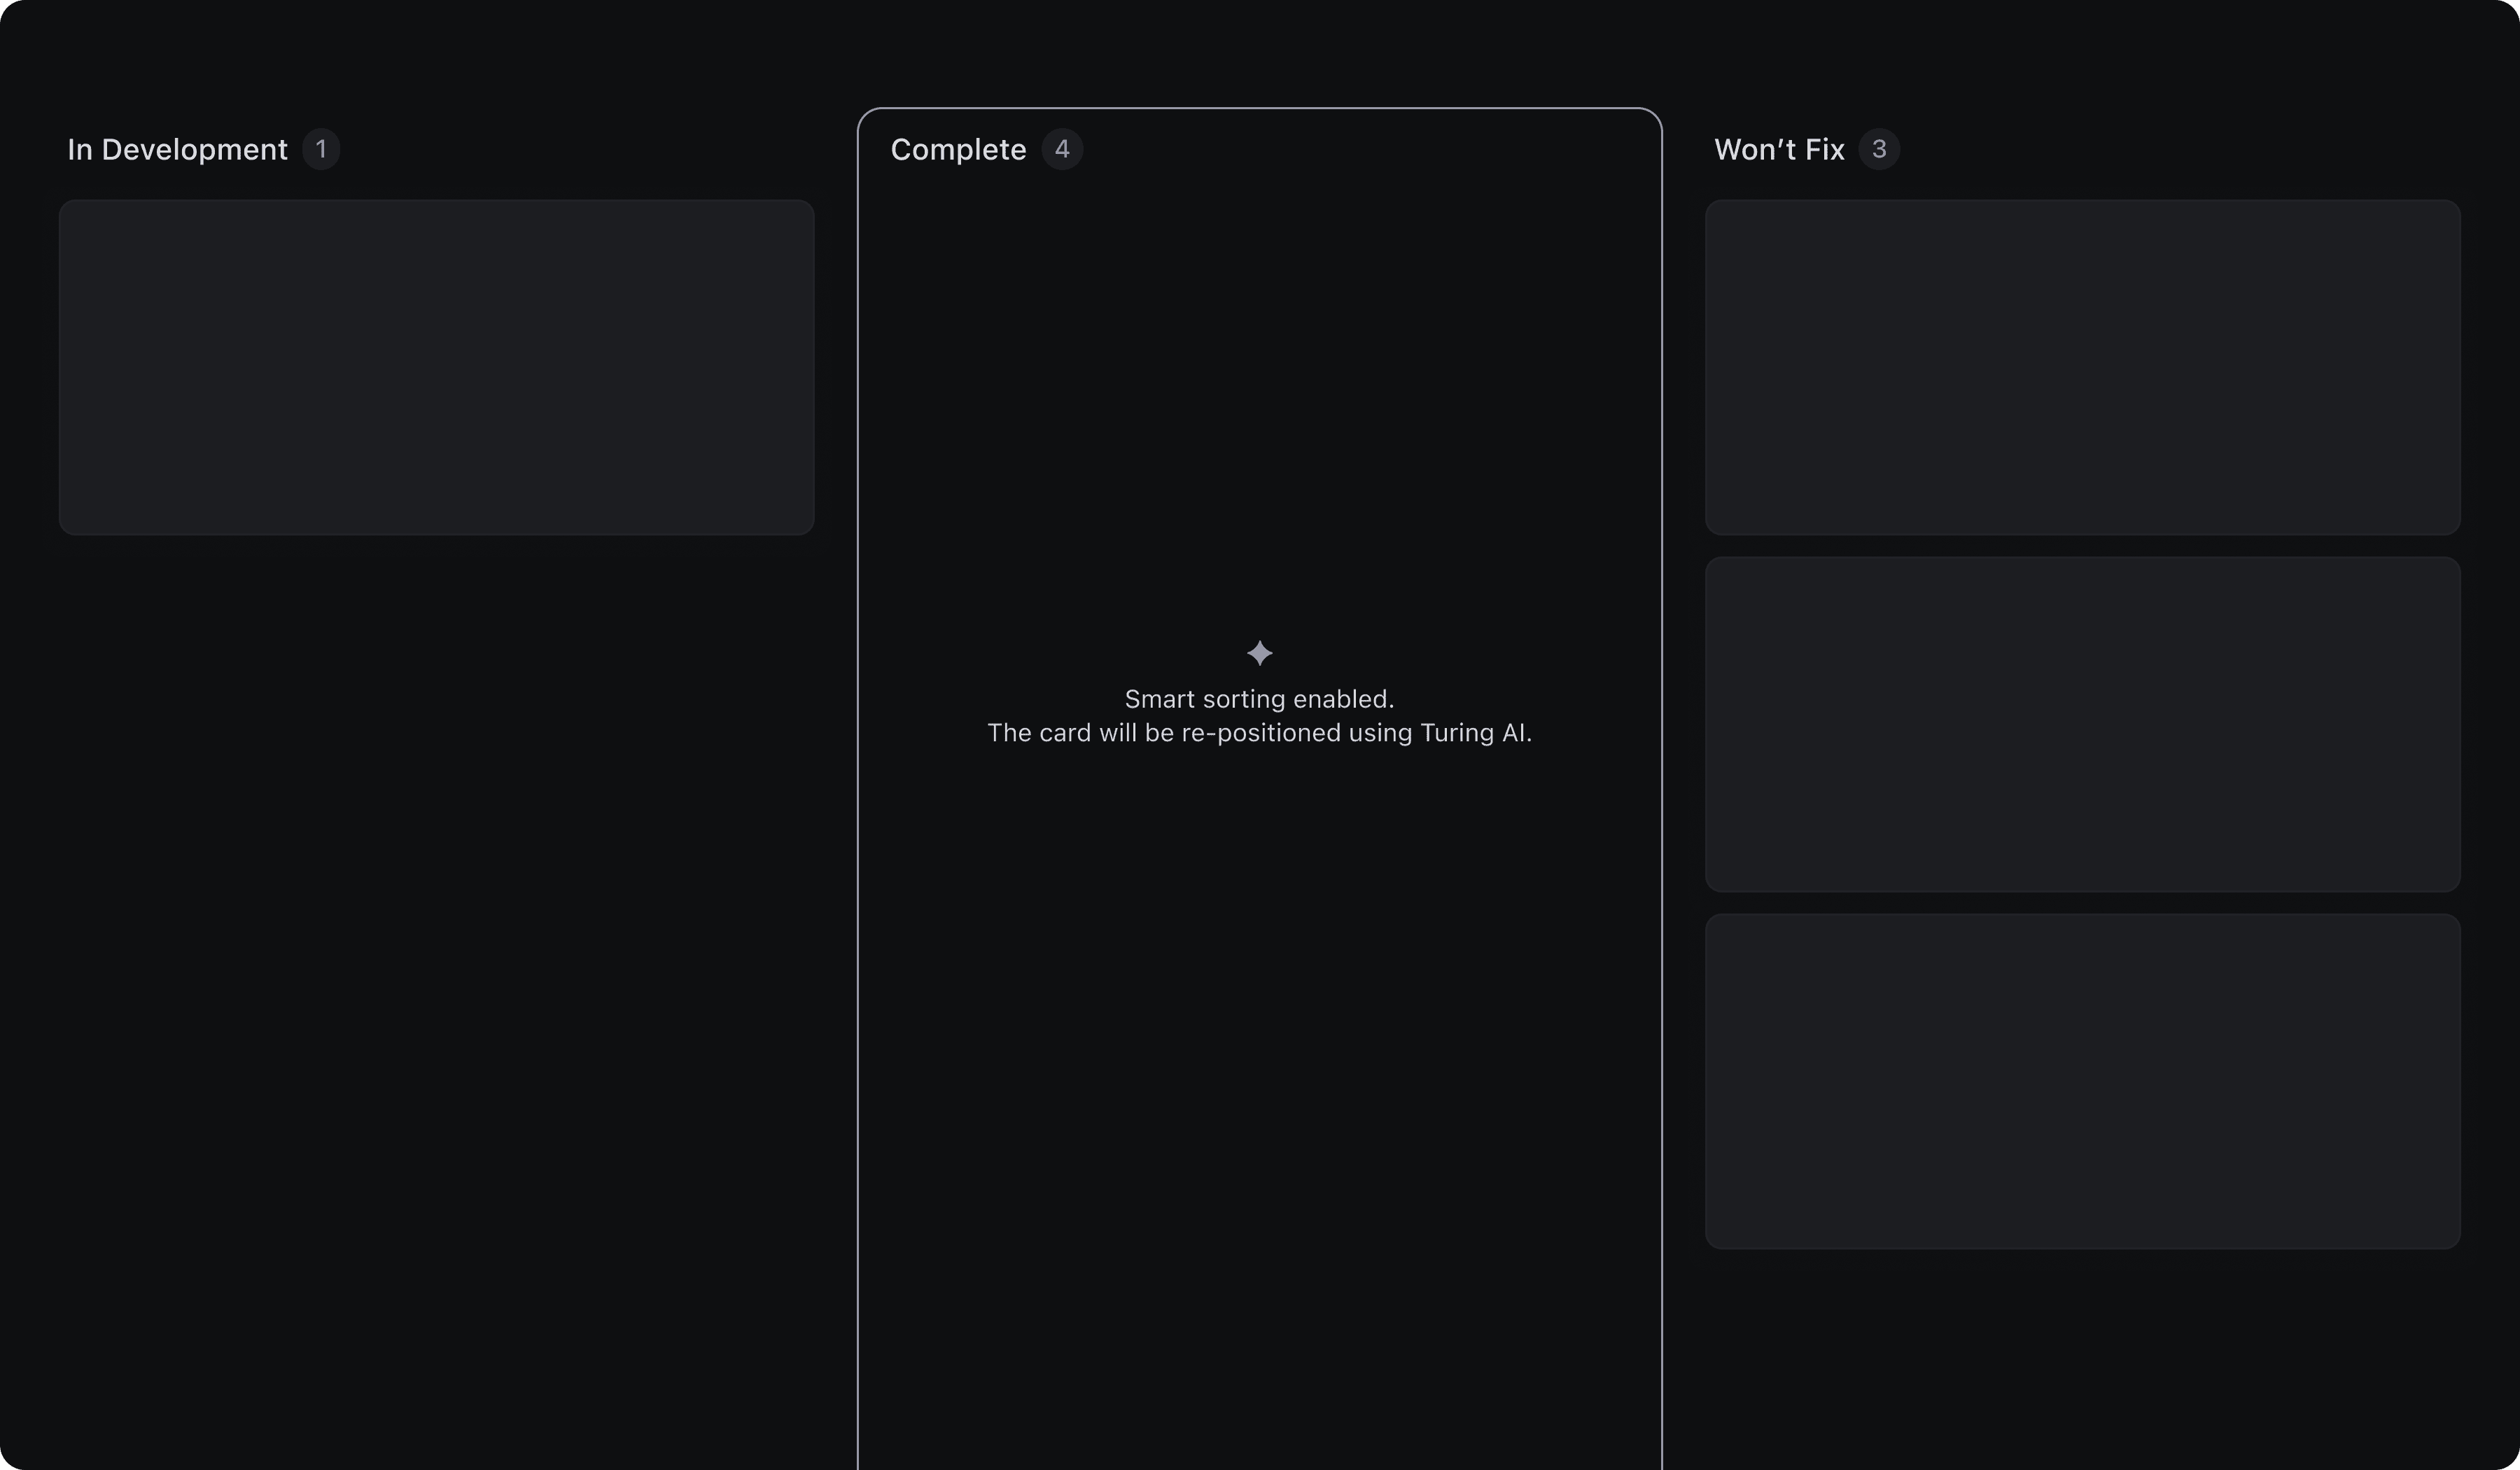The height and width of the screenshot is (1470, 2520).
Task: Click the top border of the Complete column
Action: point(1259,108)
